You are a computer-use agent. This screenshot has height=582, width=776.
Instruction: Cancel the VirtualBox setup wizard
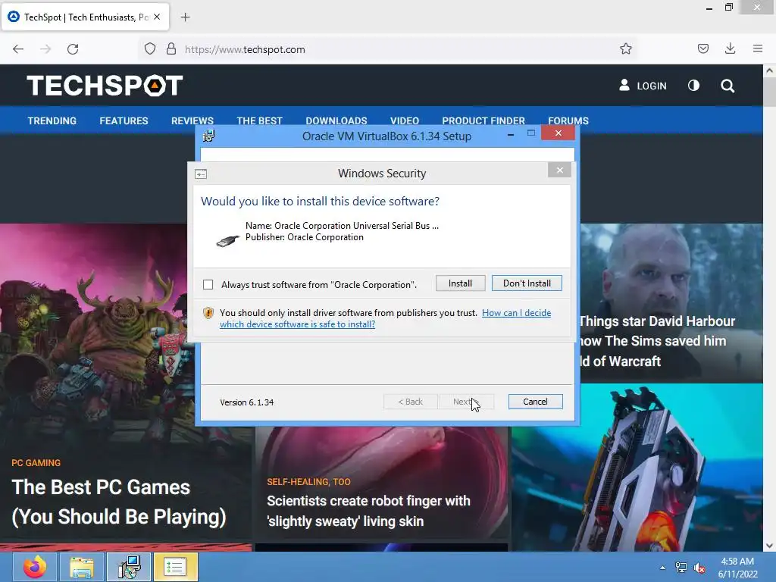(536, 402)
